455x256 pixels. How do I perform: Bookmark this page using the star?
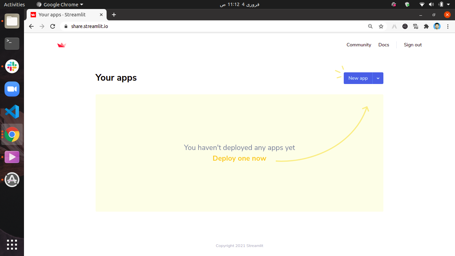[x=381, y=26]
